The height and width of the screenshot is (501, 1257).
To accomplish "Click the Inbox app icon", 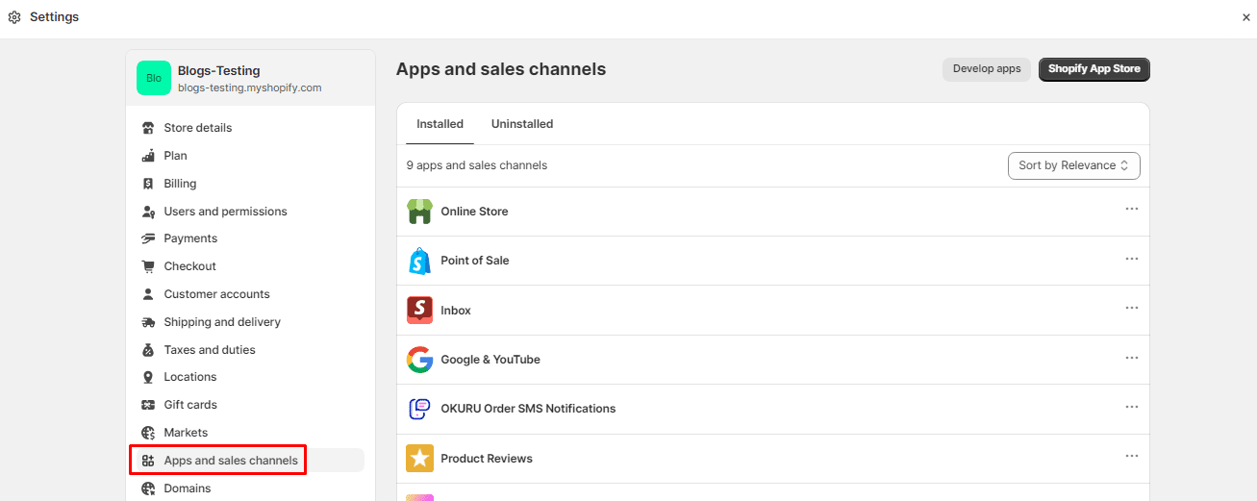I will 419,311.
